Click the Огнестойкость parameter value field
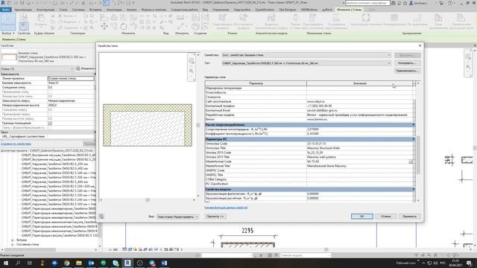 point(359,92)
